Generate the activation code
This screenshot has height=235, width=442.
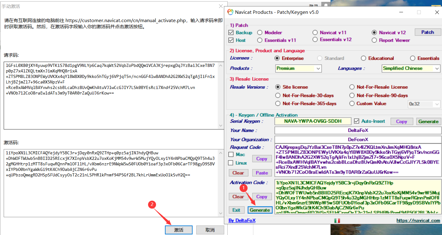[260, 210]
